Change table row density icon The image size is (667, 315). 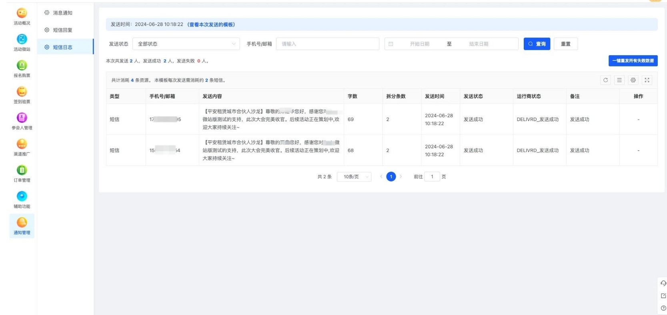[619, 80]
